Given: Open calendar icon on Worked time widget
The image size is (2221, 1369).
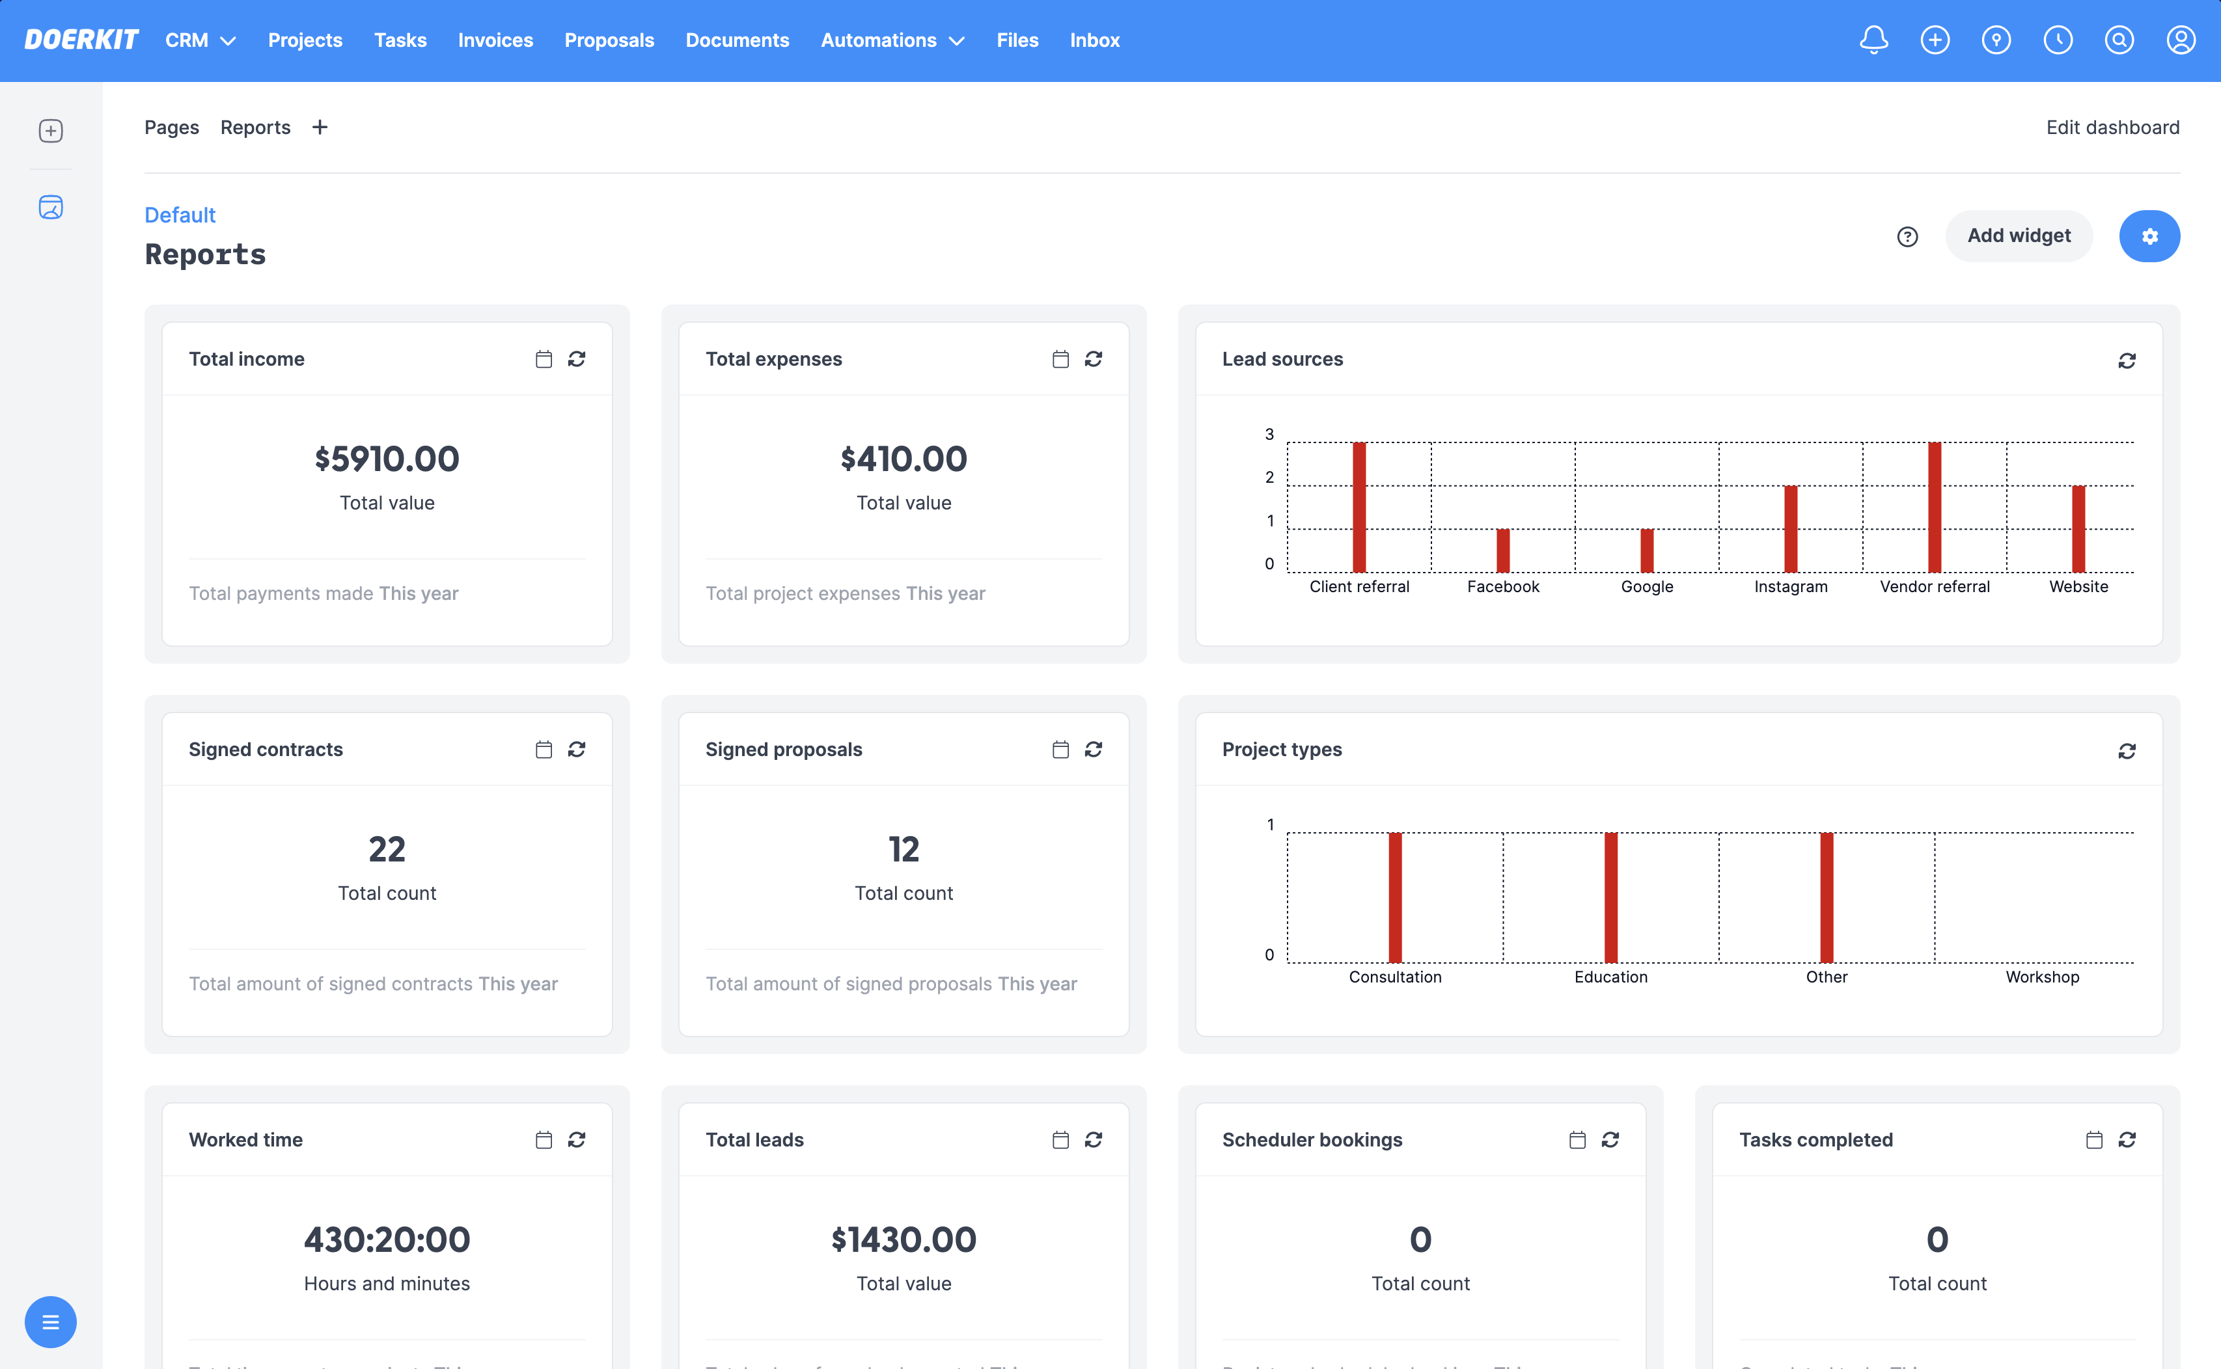Looking at the screenshot, I should tap(544, 1140).
